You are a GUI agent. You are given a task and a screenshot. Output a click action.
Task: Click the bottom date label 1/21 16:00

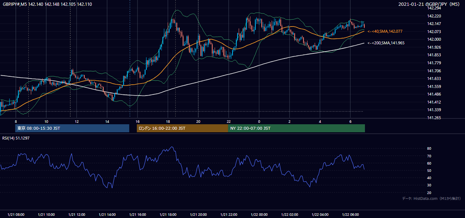pos(137,214)
